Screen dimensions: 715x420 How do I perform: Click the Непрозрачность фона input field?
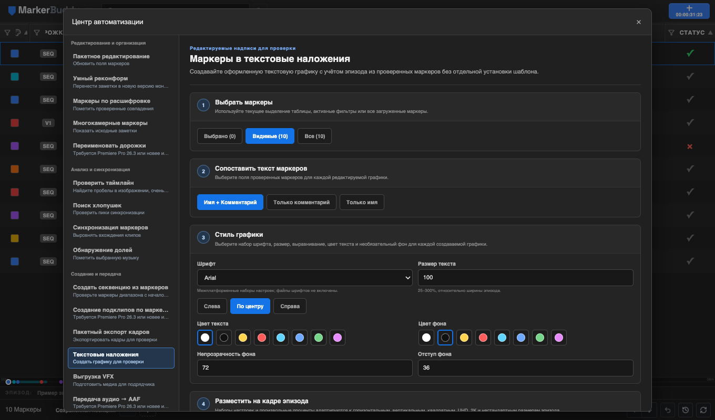tap(305, 368)
